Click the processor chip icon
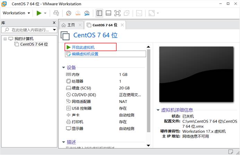Screen dimensions: 240x155 (x=68, y=81)
